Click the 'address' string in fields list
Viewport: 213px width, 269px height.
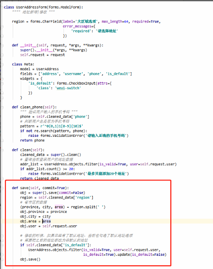coord(50,74)
